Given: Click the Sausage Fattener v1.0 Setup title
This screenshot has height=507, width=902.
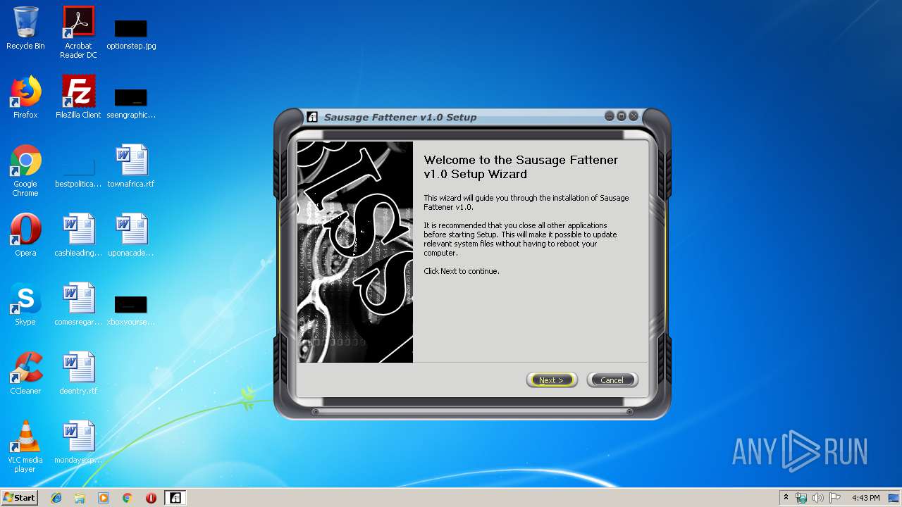Looking at the screenshot, I should [400, 118].
